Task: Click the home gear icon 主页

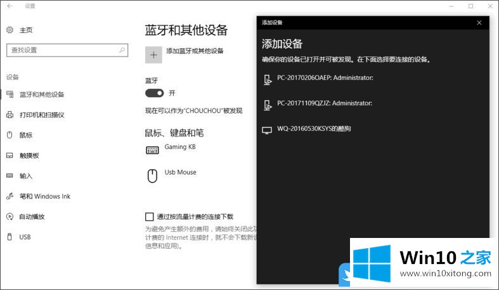Action: [x=10, y=30]
